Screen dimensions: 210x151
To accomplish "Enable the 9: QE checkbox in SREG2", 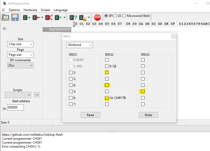I will tap(107, 66).
